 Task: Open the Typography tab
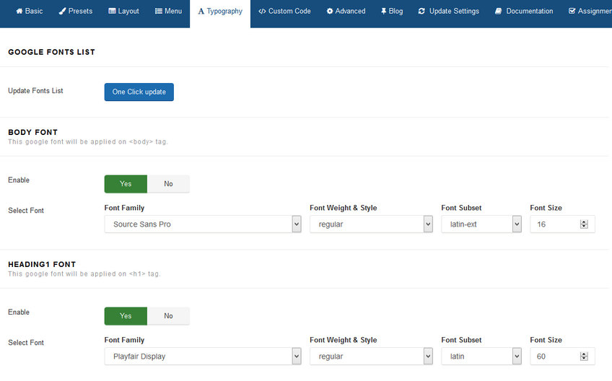220,12
